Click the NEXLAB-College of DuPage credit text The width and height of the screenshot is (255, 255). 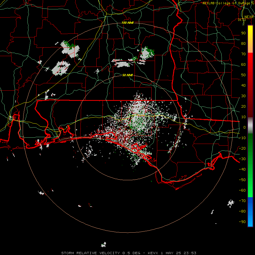pyautogui.click(x=228, y=3)
